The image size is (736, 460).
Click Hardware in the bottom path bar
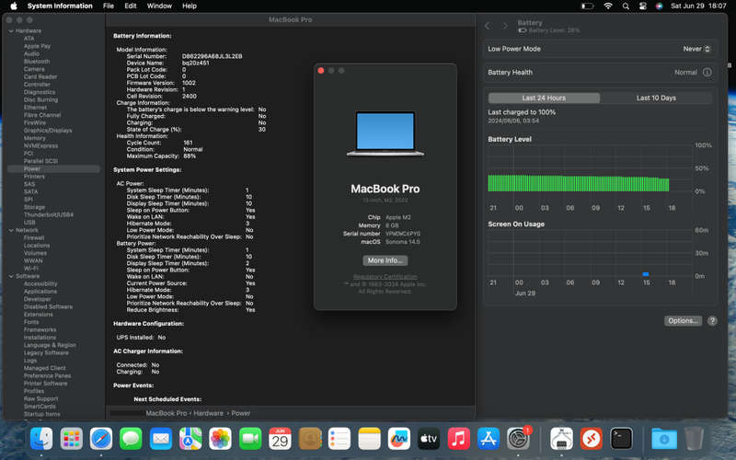point(209,413)
